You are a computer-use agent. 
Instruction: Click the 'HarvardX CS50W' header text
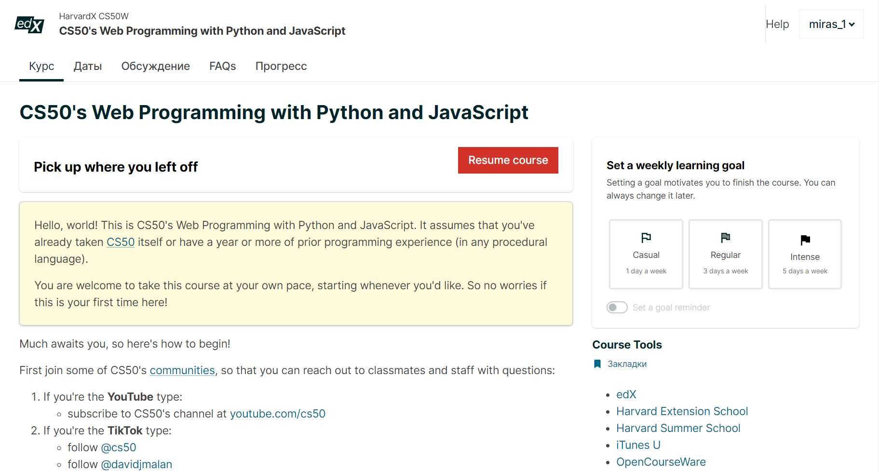pyautogui.click(x=94, y=16)
